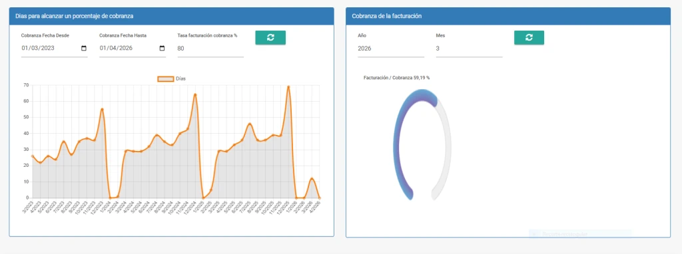Click the Tasa facturación cobranza % field
682x254 pixels.
tap(210, 49)
